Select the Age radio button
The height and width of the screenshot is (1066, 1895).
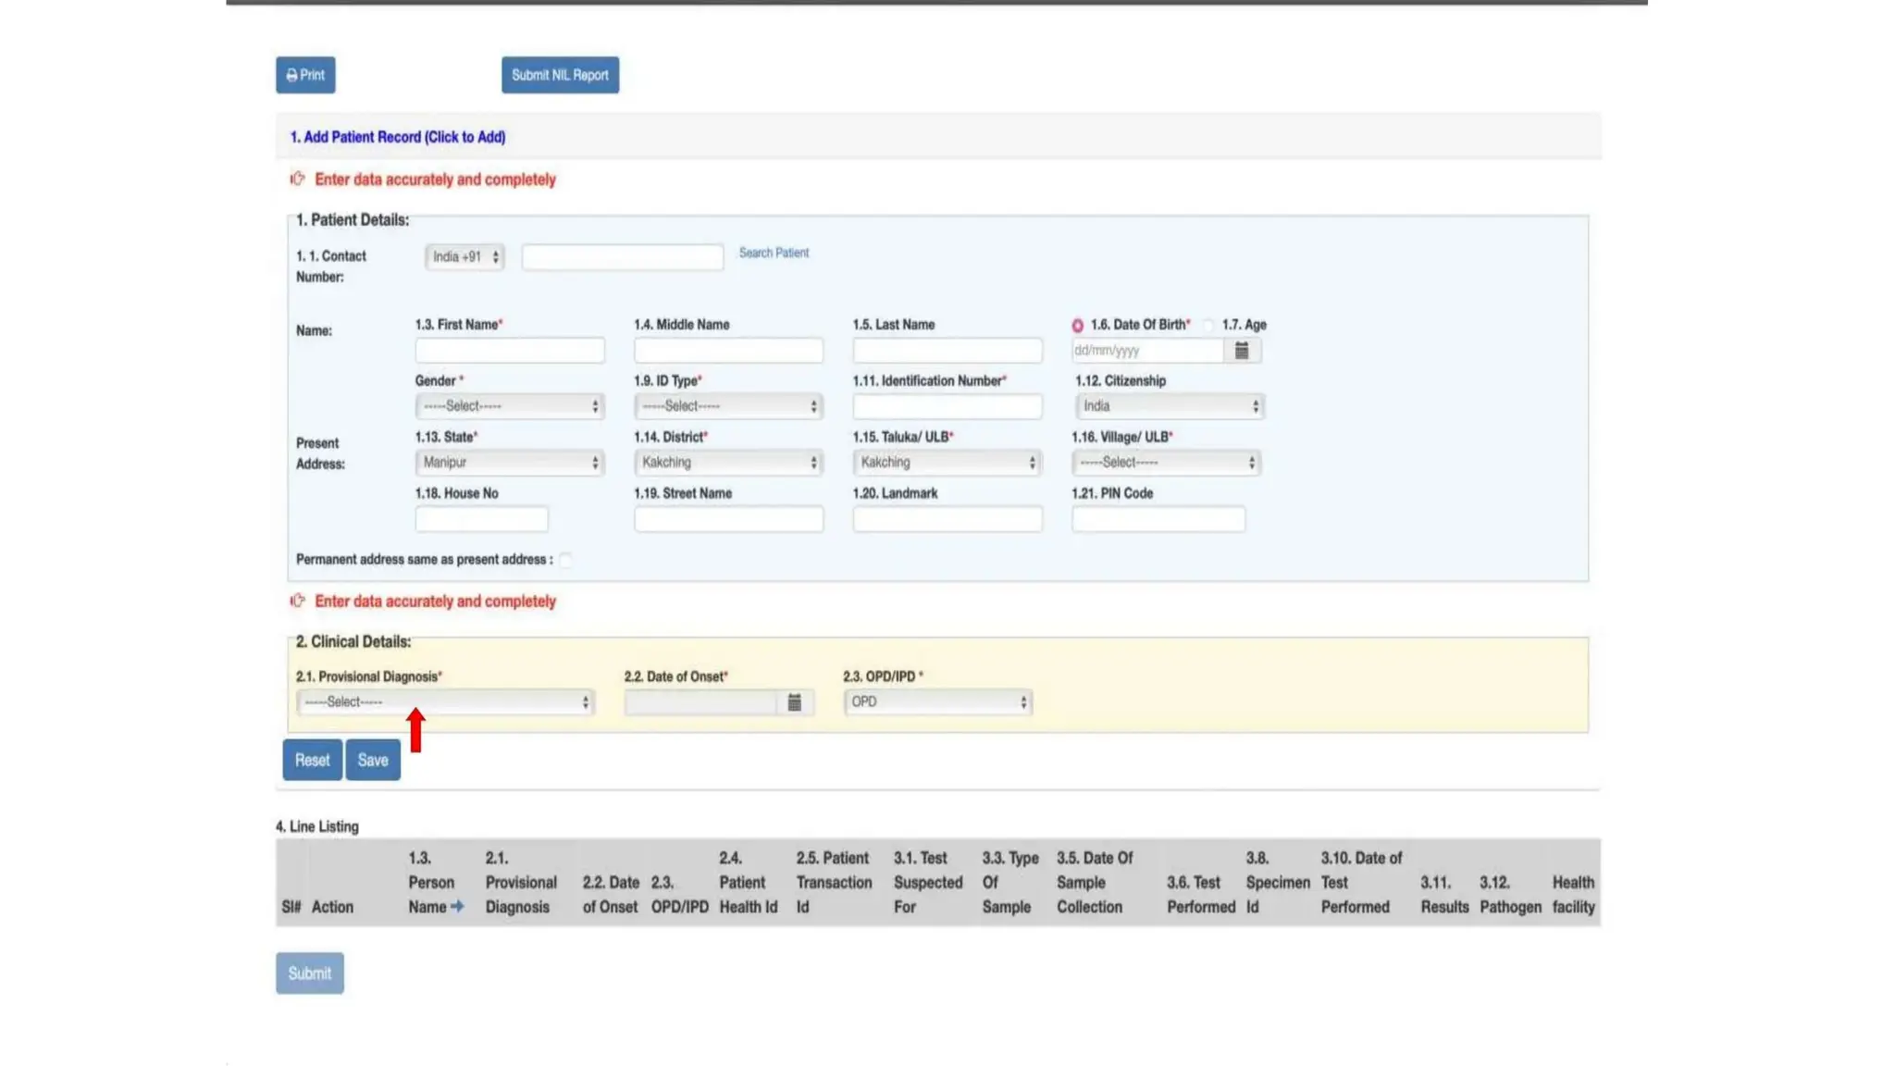click(1208, 326)
